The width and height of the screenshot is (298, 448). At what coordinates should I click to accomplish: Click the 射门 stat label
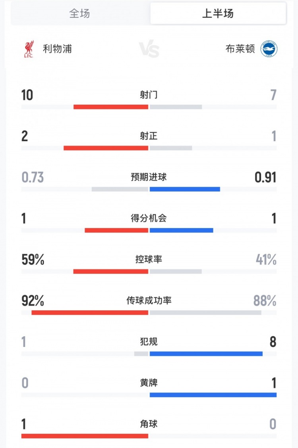pos(149,95)
